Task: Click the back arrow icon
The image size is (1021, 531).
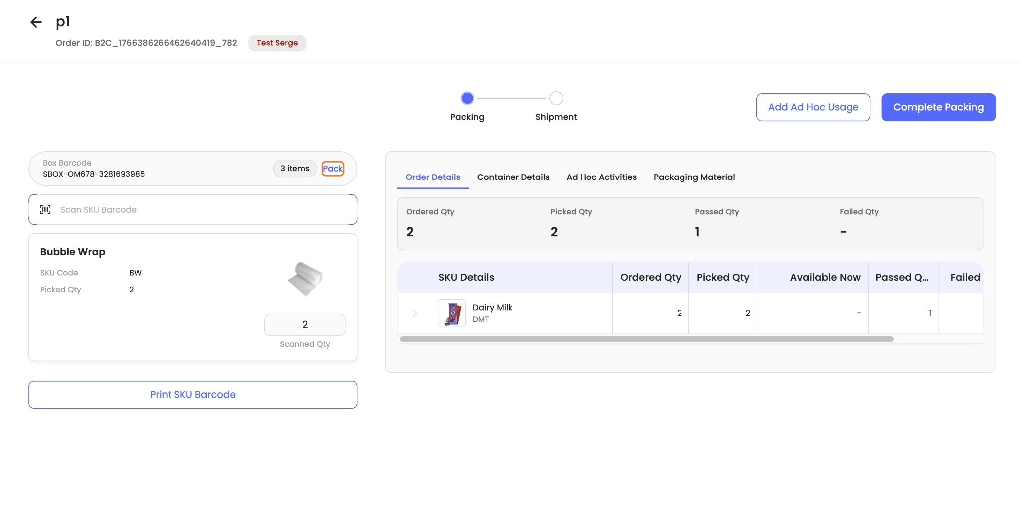Action: 36,22
